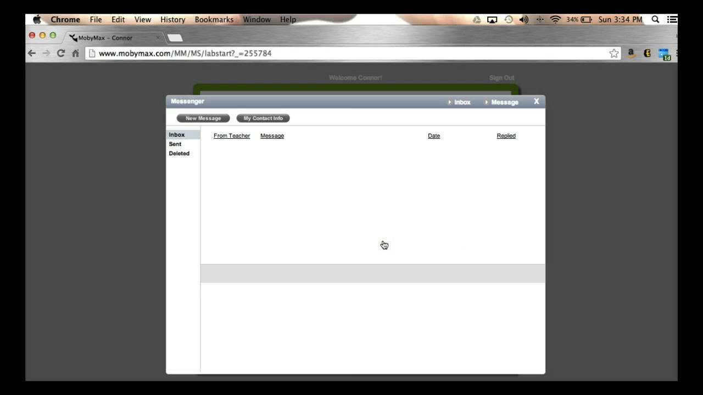Show battery status at 34%

tap(579, 19)
